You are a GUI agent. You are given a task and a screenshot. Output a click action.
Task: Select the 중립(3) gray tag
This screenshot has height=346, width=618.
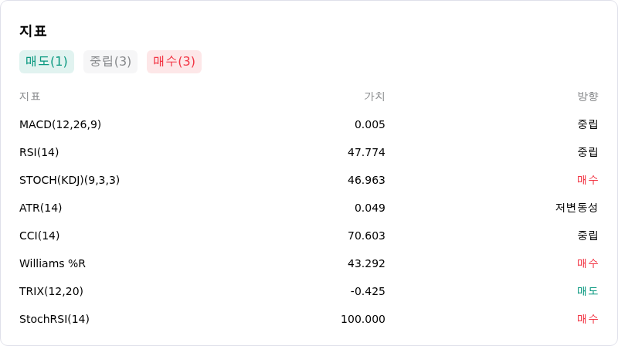coord(110,62)
